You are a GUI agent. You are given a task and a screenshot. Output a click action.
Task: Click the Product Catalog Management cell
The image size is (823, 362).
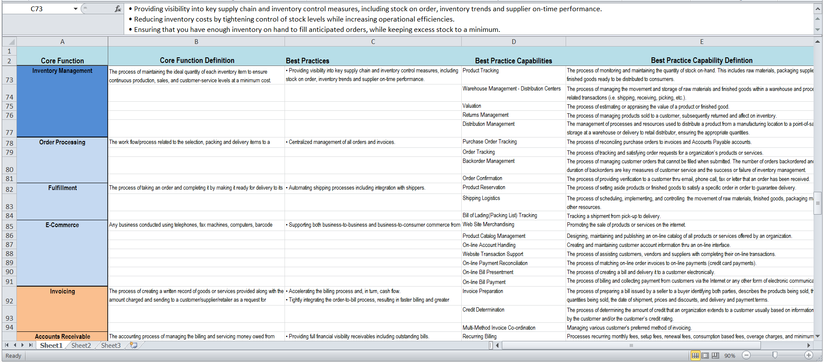click(x=513, y=236)
